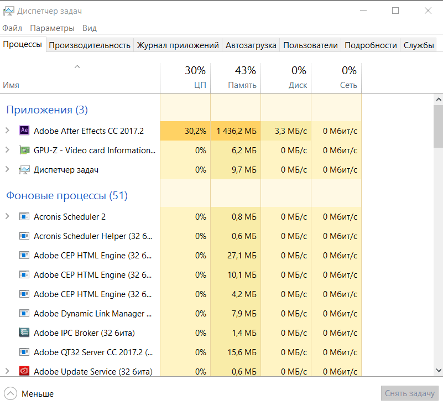The height and width of the screenshot is (405, 443).
Task: Click the 6,2 МБ memory value for GPU-Z
Action: pos(244,150)
